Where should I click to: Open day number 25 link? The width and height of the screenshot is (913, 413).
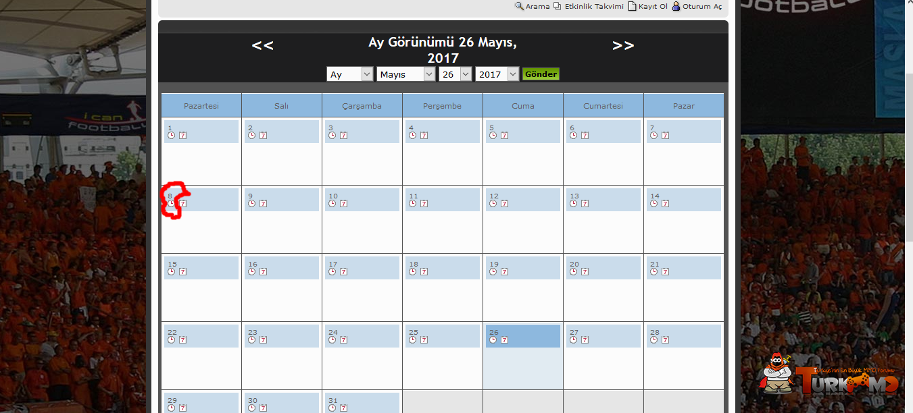414,332
